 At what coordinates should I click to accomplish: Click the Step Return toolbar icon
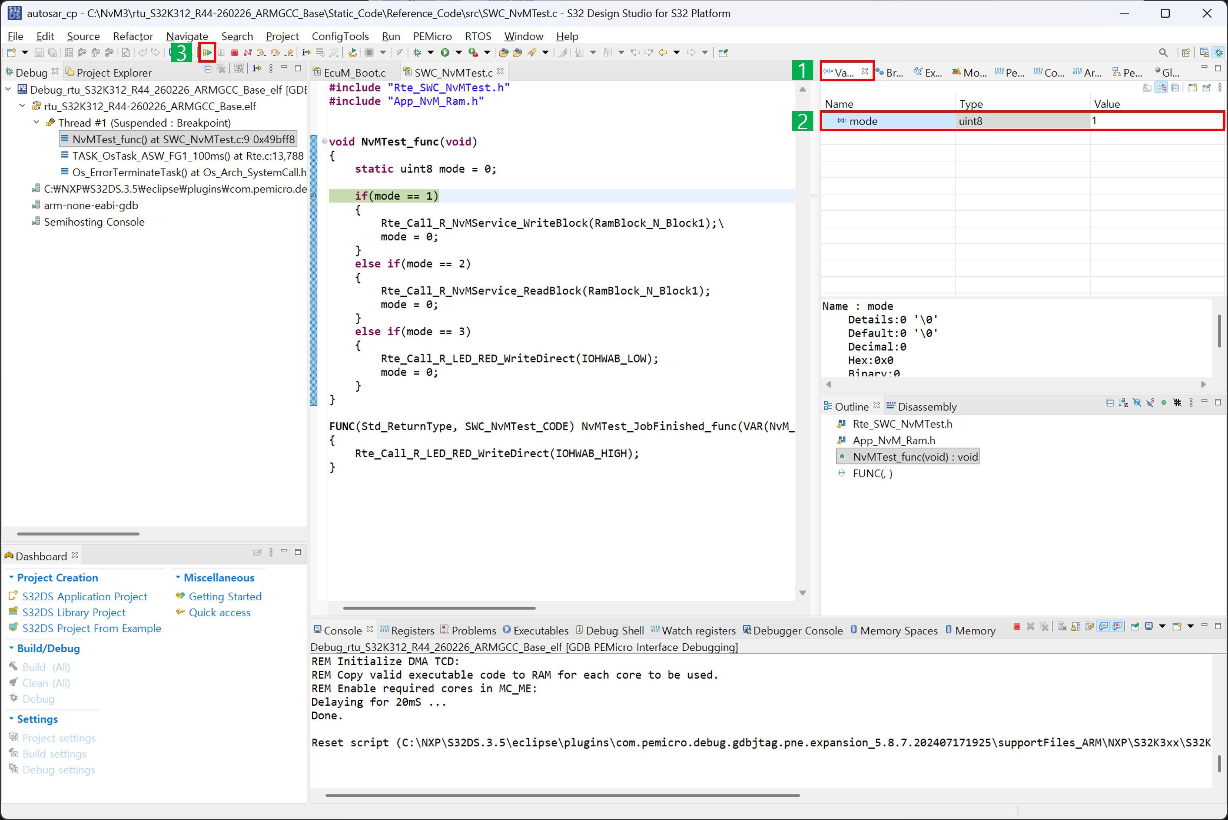point(288,52)
